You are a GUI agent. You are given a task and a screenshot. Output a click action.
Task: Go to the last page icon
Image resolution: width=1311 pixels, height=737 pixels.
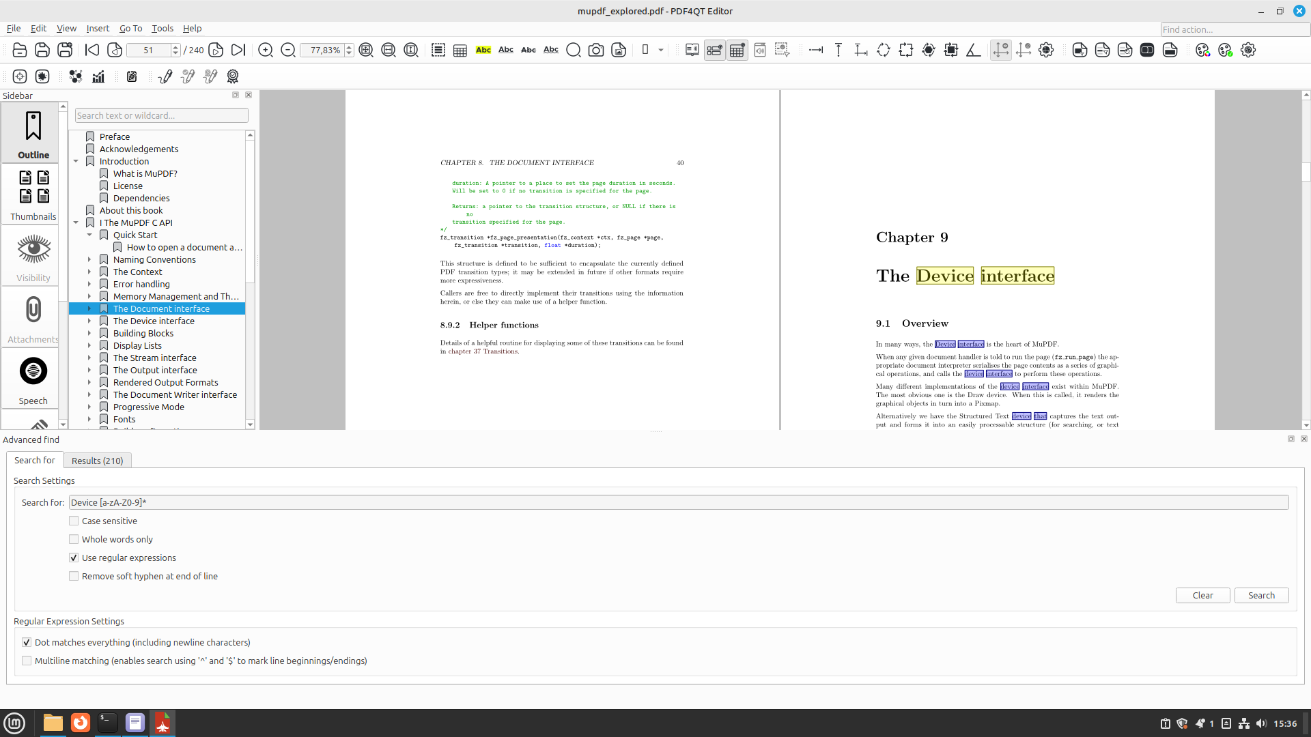click(x=238, y=50)
